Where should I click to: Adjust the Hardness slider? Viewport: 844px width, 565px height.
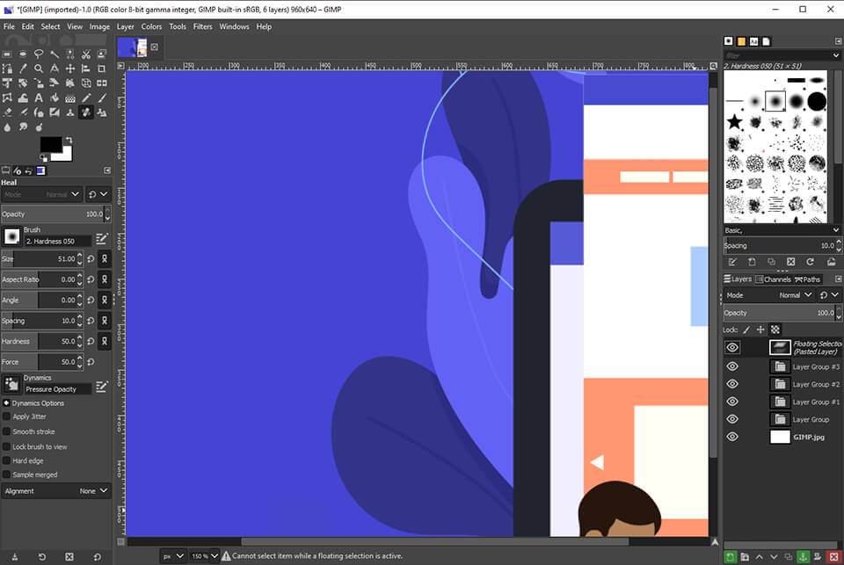[42, 341]
